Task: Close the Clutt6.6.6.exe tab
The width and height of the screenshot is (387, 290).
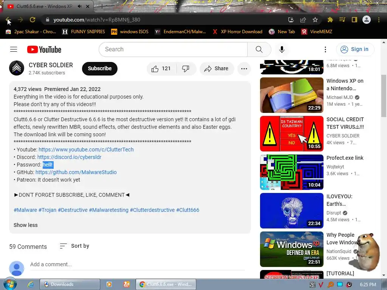Action: [x=88, y=6]
